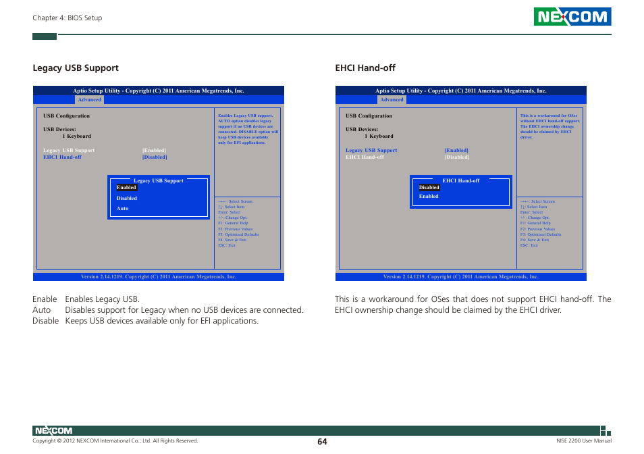
Task: Open the [Disabled] value in right BIOS screen
Action: tap(457, 157)
